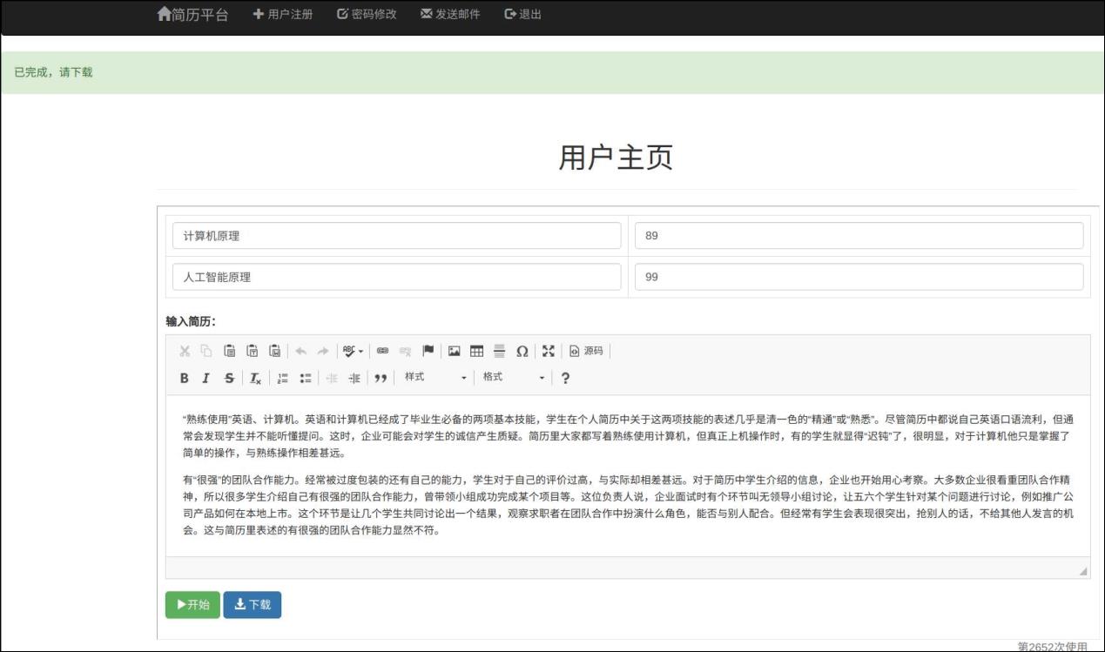
Task: Open 用户注册 in the top navigation
Action: [x=283, y=14]
